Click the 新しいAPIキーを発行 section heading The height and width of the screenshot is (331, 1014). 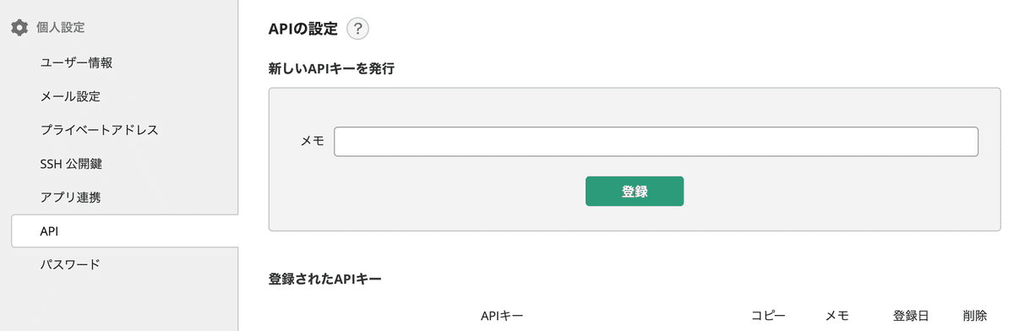(x=331, y=69)
